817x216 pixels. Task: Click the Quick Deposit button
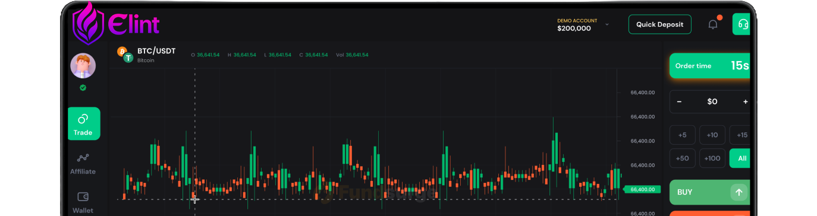click(660, 24)
